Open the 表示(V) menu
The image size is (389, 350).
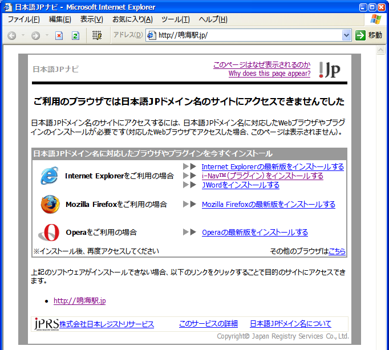point(91,19)
